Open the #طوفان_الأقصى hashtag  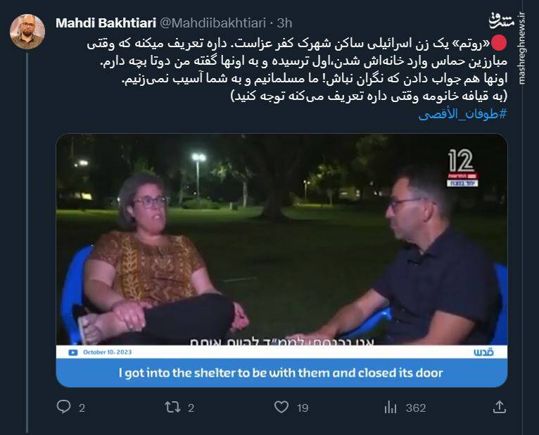click(463, 114)
